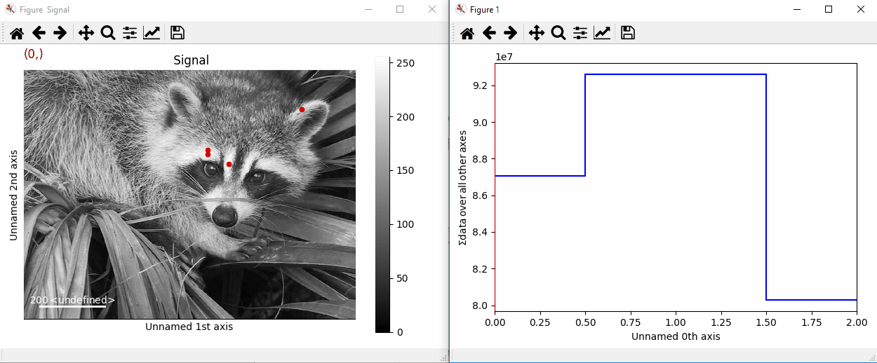Toggle Zoom-to-rectangle in Signal figure toolbar
The height and width of the screenshot is (363, 877).
coord(108,33)
